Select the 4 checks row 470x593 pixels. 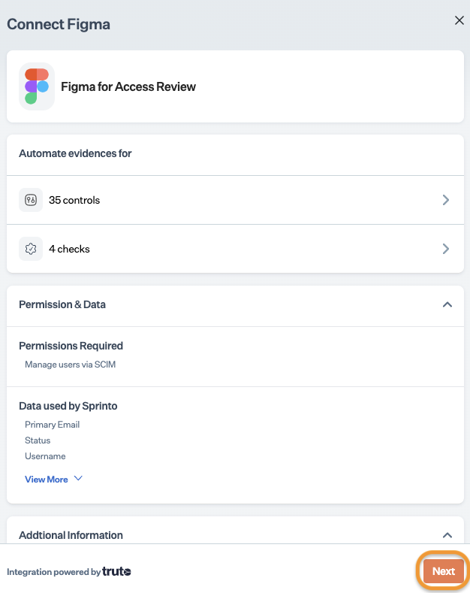click(x=235, y=249)
